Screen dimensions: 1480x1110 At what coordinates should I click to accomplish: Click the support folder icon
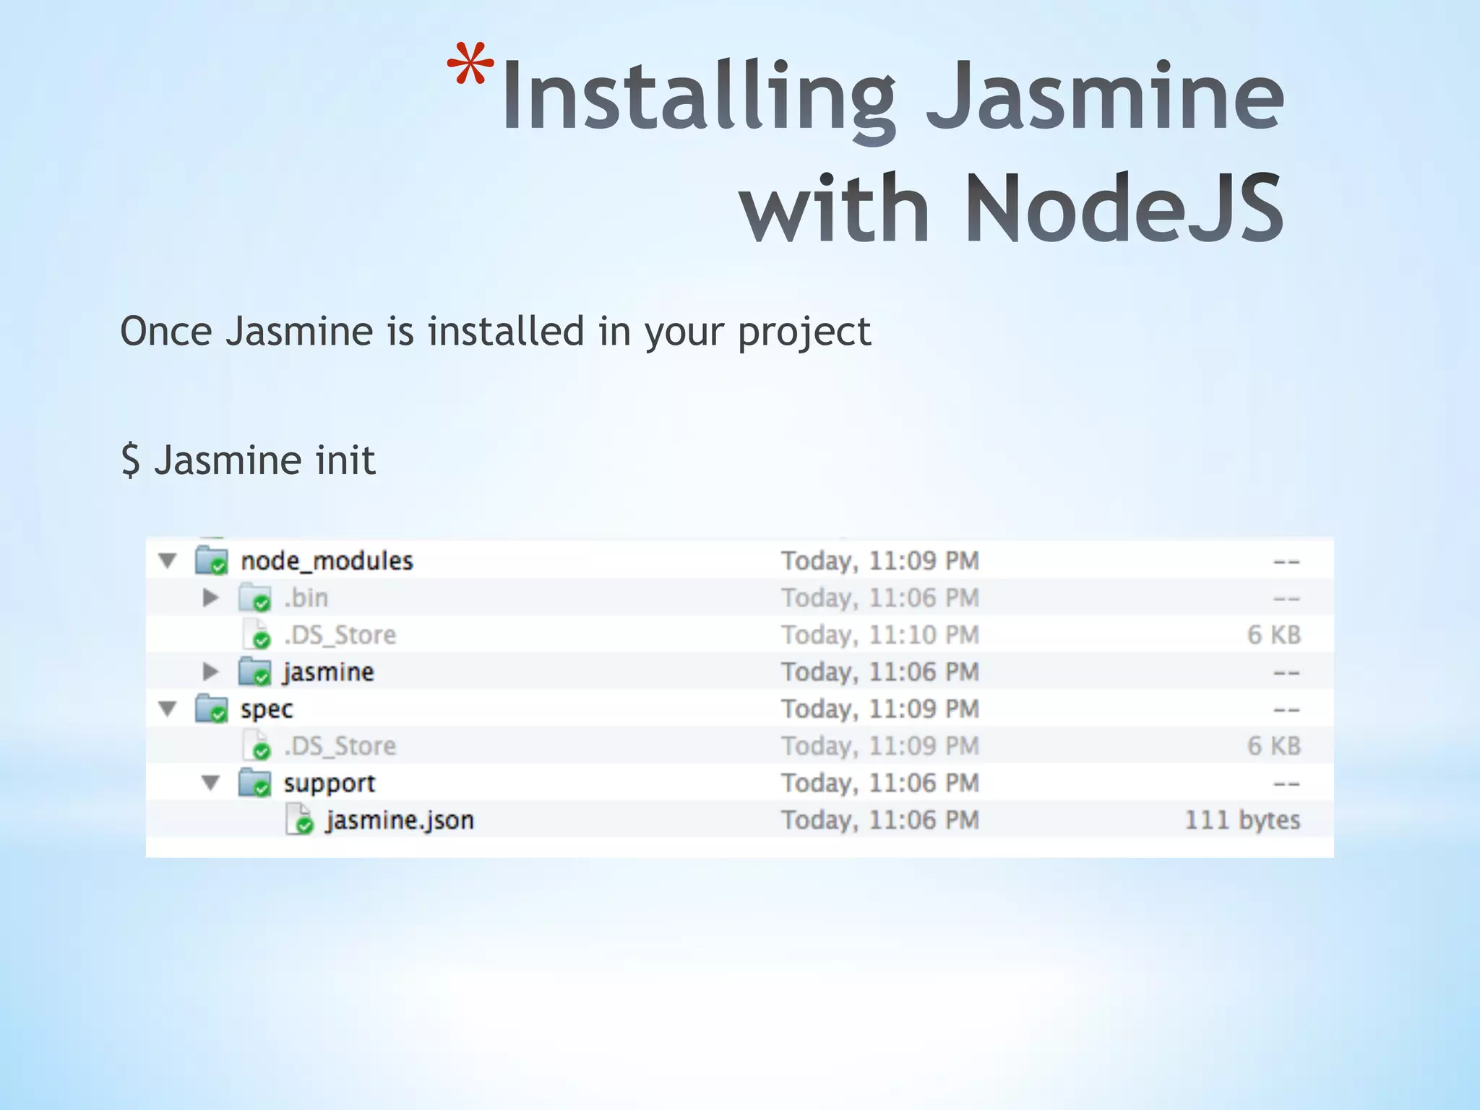coord(254,783)
